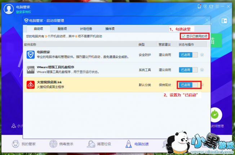Click the side panel exit icon
The image size is (235, 155).
[x=224, y=21]
